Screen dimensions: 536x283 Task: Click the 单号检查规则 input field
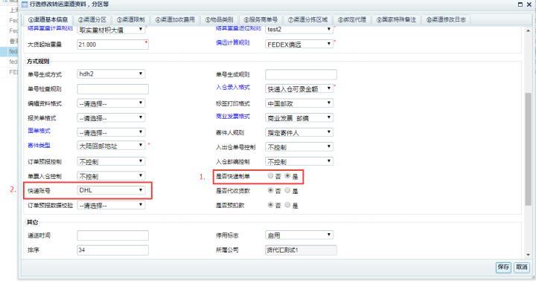[112, 88]
